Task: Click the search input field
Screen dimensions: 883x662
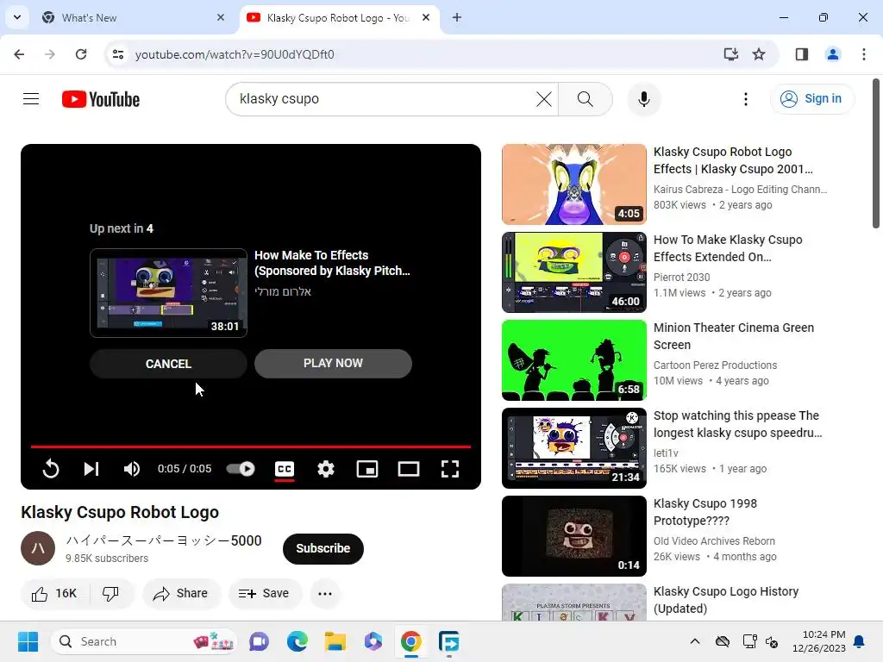Action: click(x=383, y=99)
